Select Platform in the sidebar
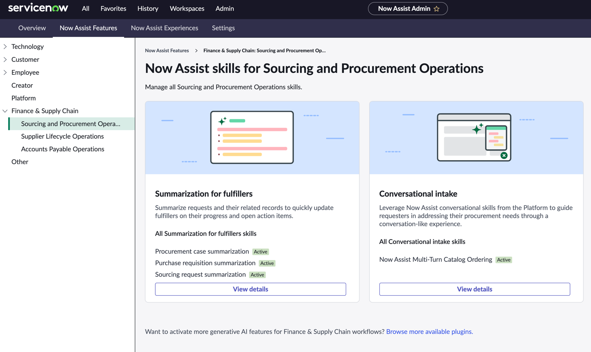 click(x=24, y=98)
